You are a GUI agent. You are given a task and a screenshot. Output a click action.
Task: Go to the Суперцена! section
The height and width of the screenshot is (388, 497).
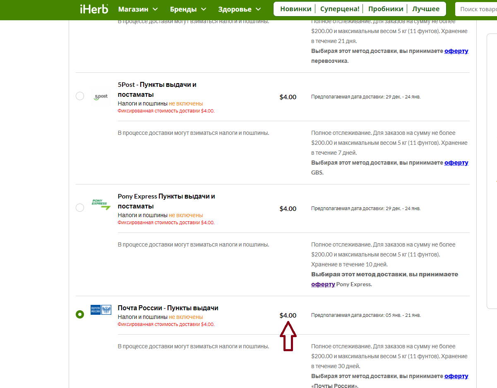coord(340,9)
